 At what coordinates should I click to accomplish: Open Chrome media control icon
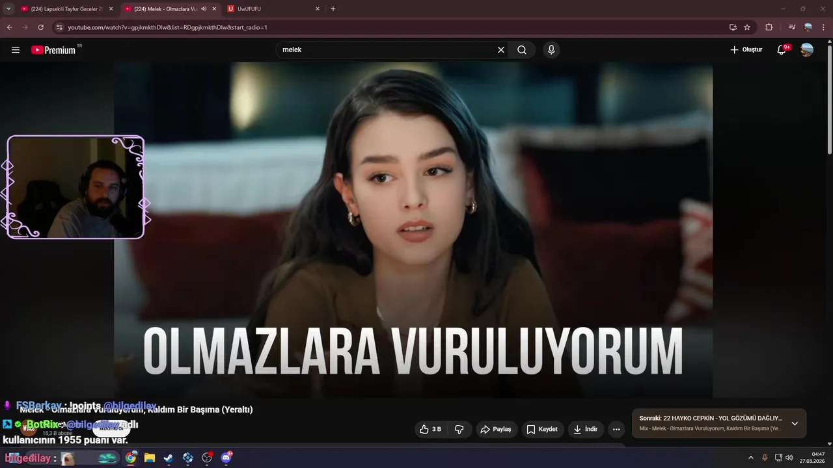point(792,27)
